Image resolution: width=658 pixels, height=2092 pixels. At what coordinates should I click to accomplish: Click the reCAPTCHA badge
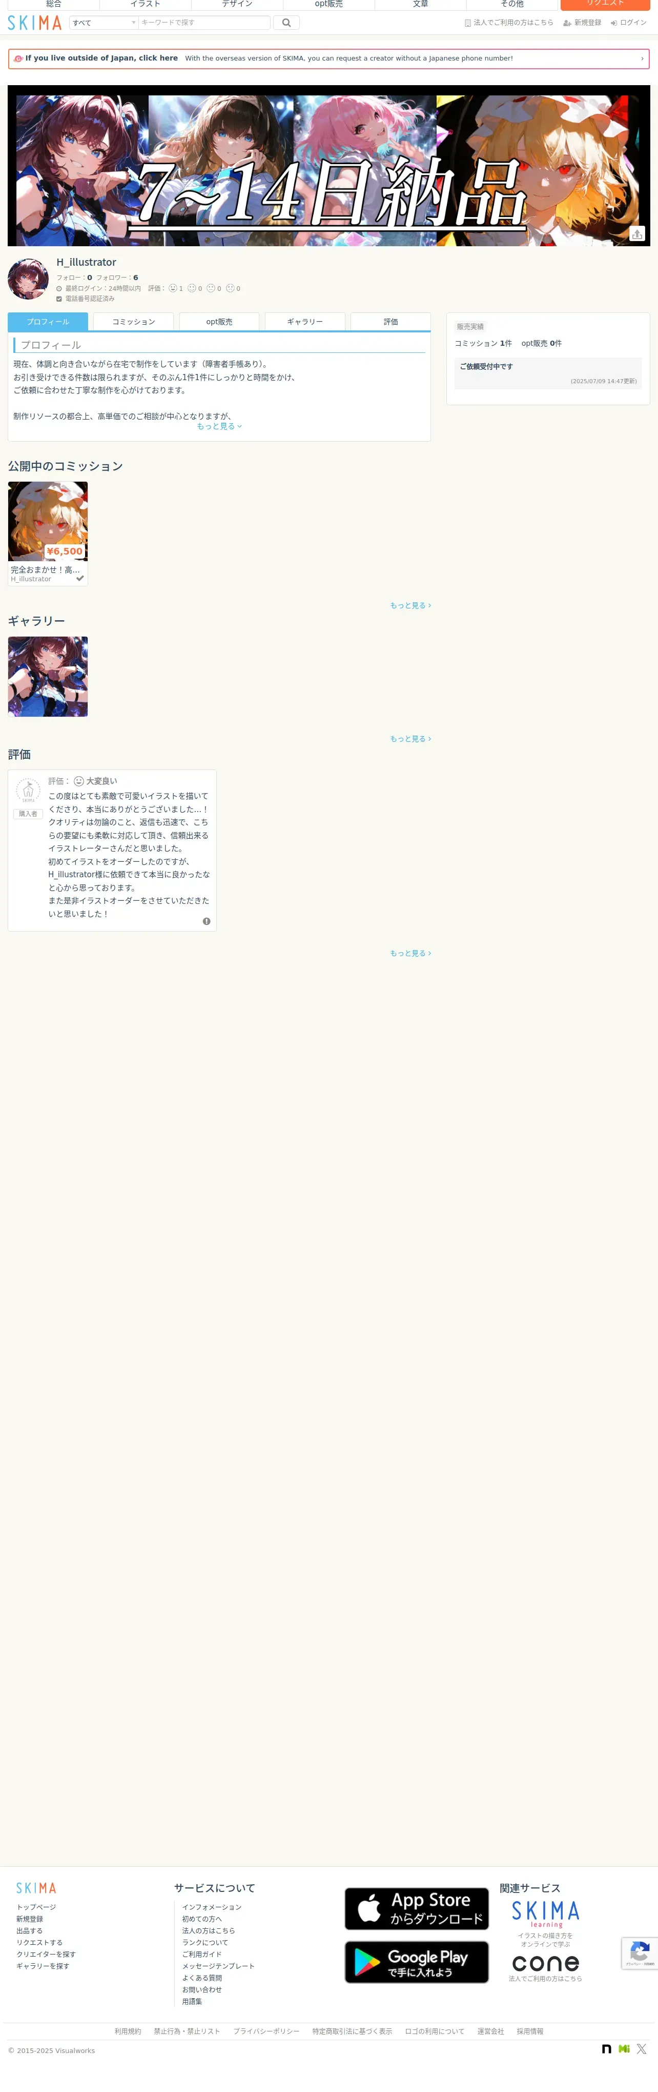[640, 1953]
